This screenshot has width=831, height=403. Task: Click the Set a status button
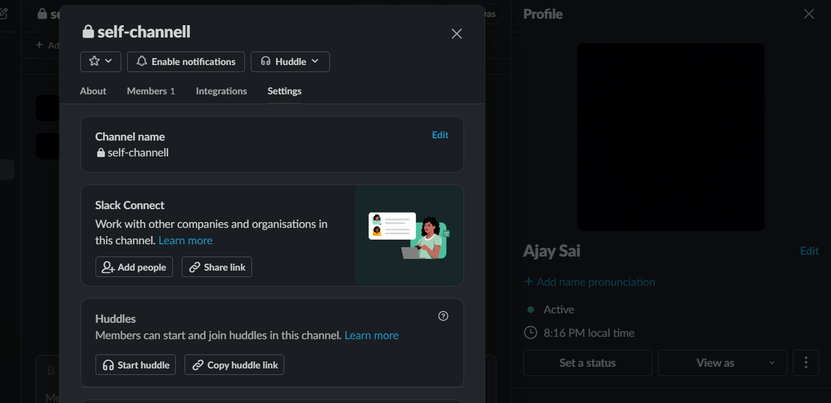587,363
